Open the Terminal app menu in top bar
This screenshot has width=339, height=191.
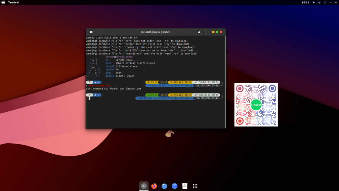(x=13, y=3)
